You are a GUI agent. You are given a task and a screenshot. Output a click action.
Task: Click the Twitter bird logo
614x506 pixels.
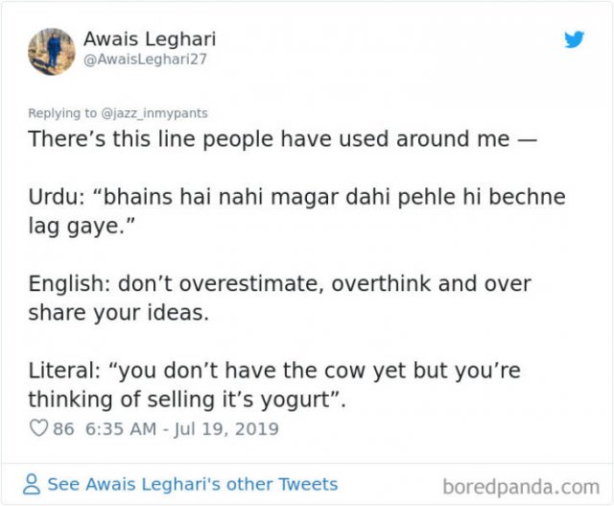574,39
